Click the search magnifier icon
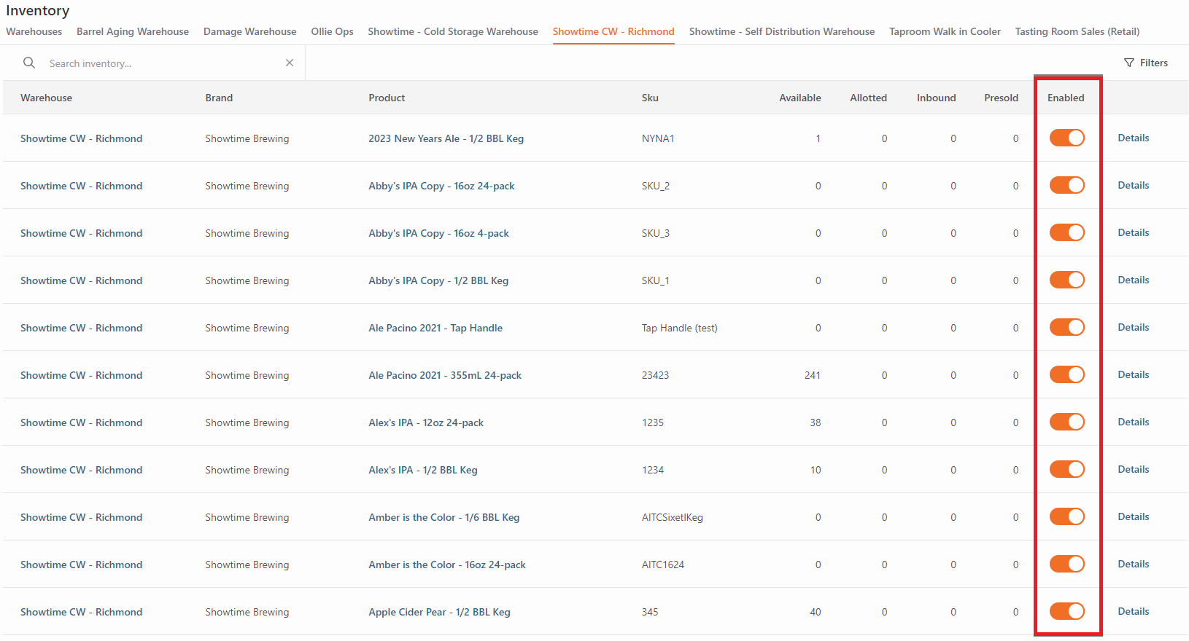The height and width of the screenshot is (641, 1189). [29, 63]
